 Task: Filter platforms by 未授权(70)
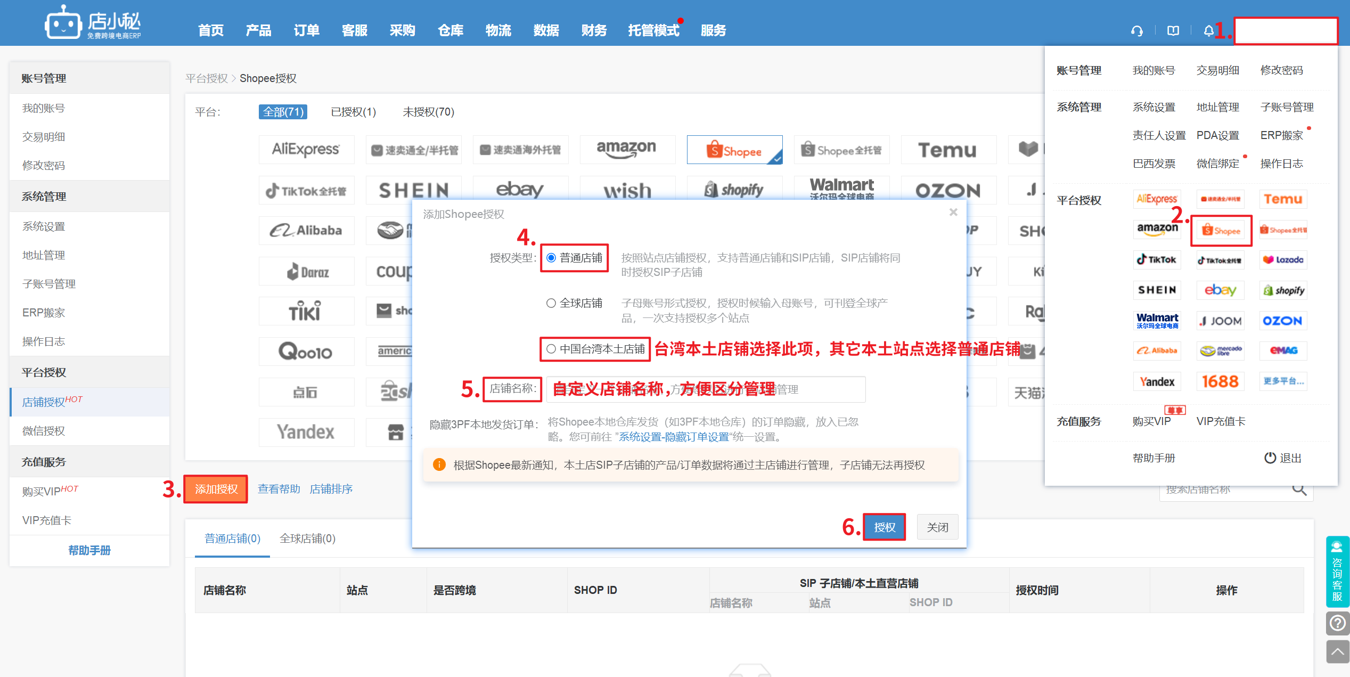(428, 112)
